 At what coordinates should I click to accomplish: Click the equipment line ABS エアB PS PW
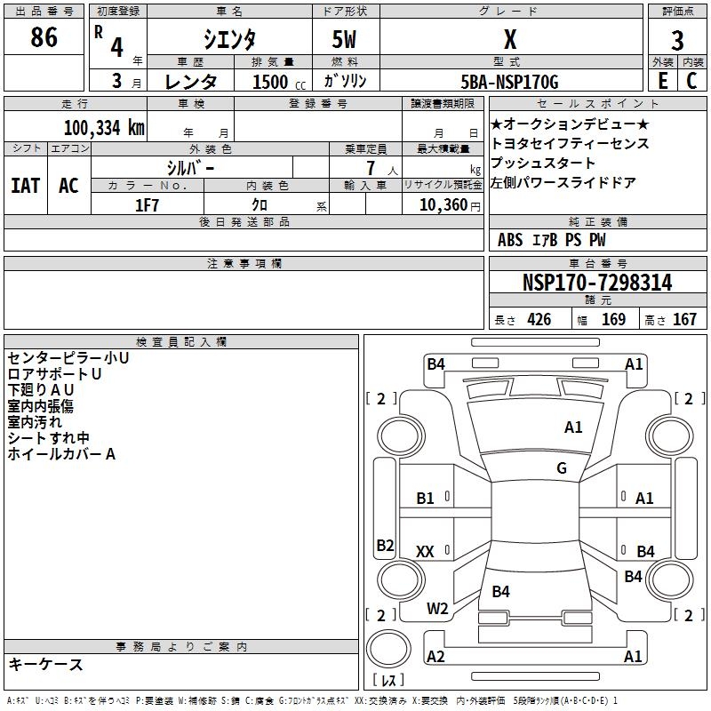(x=551, y=240)
